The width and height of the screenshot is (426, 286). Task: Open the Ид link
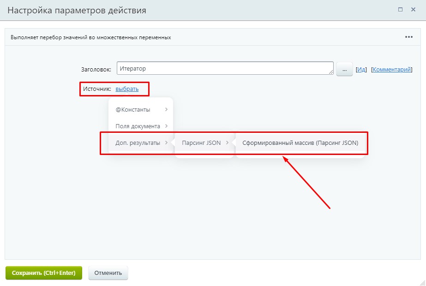pos(361,70)
